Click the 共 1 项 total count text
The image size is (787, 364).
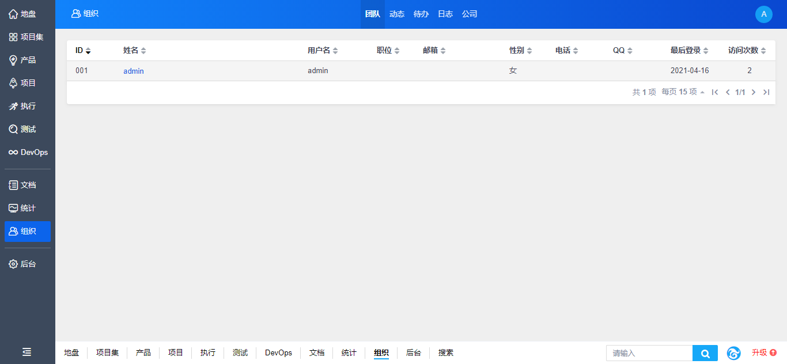pyautogui.click(x=644, y=92)
